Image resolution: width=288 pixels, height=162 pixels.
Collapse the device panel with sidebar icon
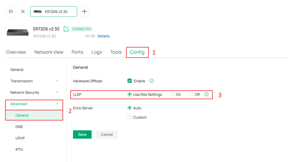pyautogui.click(x=11, y=11)
